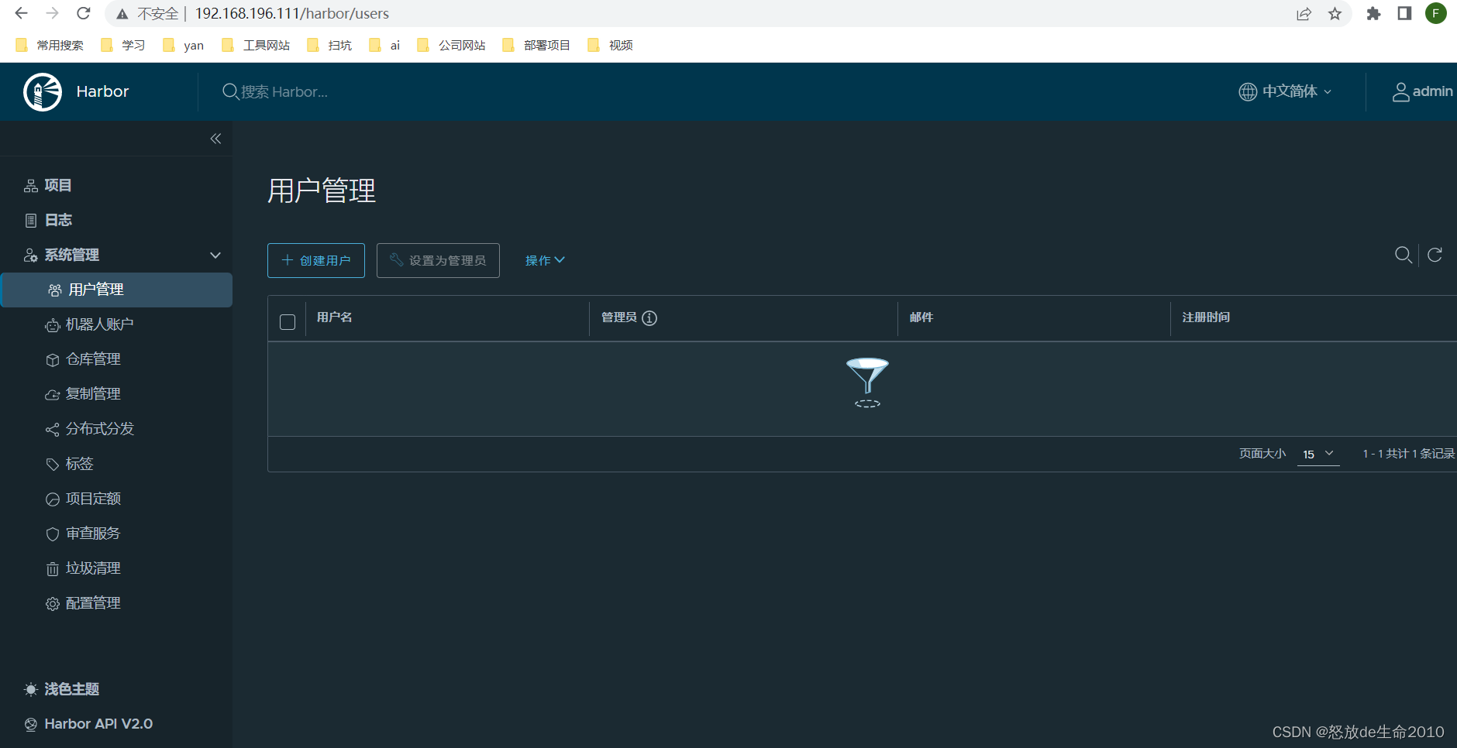
Task: Navigate to the 项目 projects section
Action: 57,184
